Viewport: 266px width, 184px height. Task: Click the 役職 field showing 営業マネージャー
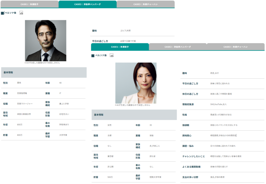(25, 104)
